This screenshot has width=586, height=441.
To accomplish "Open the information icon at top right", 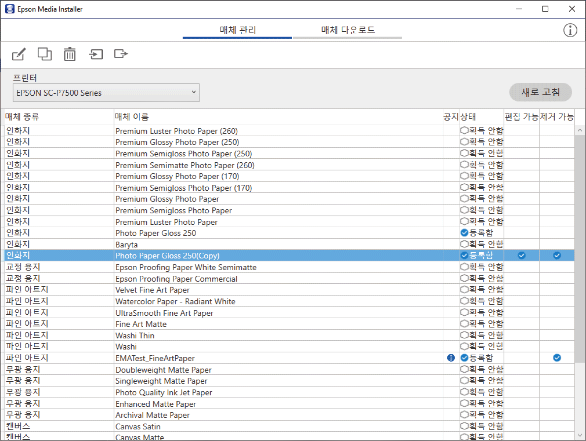I will click(570, 30).
